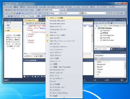Open the Toolbox via its toolbar icon
The height and width of the screenshot is (99, 130).
[119, 13]
